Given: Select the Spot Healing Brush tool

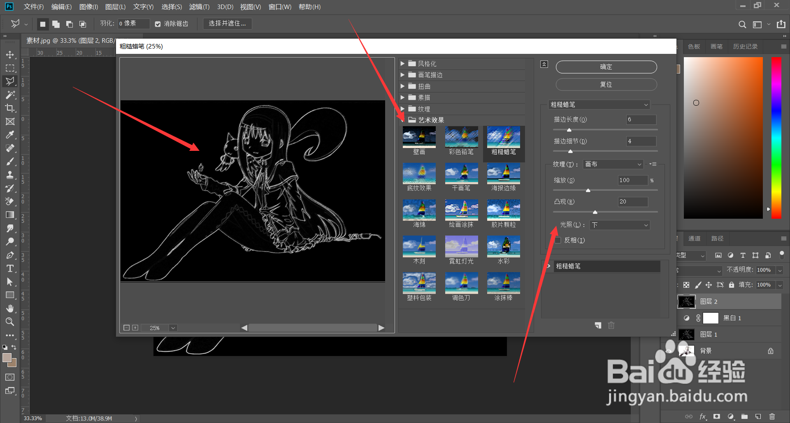Looking at the screenshot, I should [x=10, y=148].
